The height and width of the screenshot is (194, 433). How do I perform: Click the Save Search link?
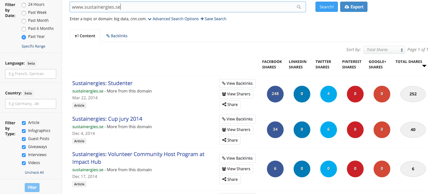214,19
